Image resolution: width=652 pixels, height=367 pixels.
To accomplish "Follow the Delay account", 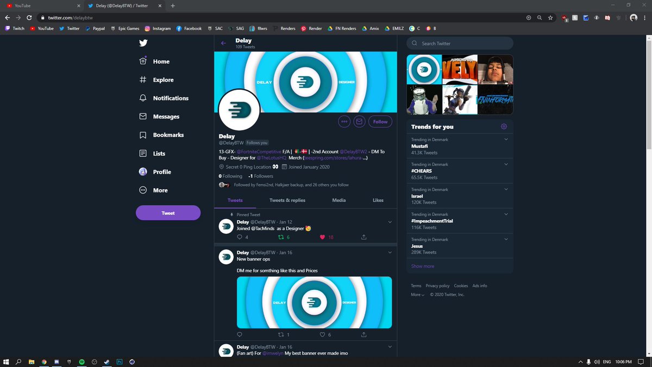I will pyautogui.click(x=380, y=122).
